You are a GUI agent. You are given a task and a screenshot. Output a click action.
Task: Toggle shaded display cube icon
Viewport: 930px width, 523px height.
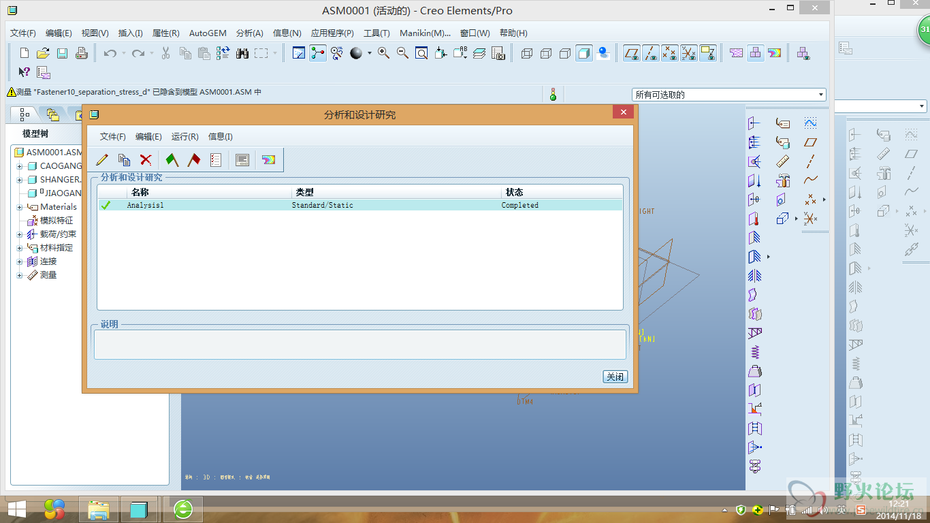point(584,53)
